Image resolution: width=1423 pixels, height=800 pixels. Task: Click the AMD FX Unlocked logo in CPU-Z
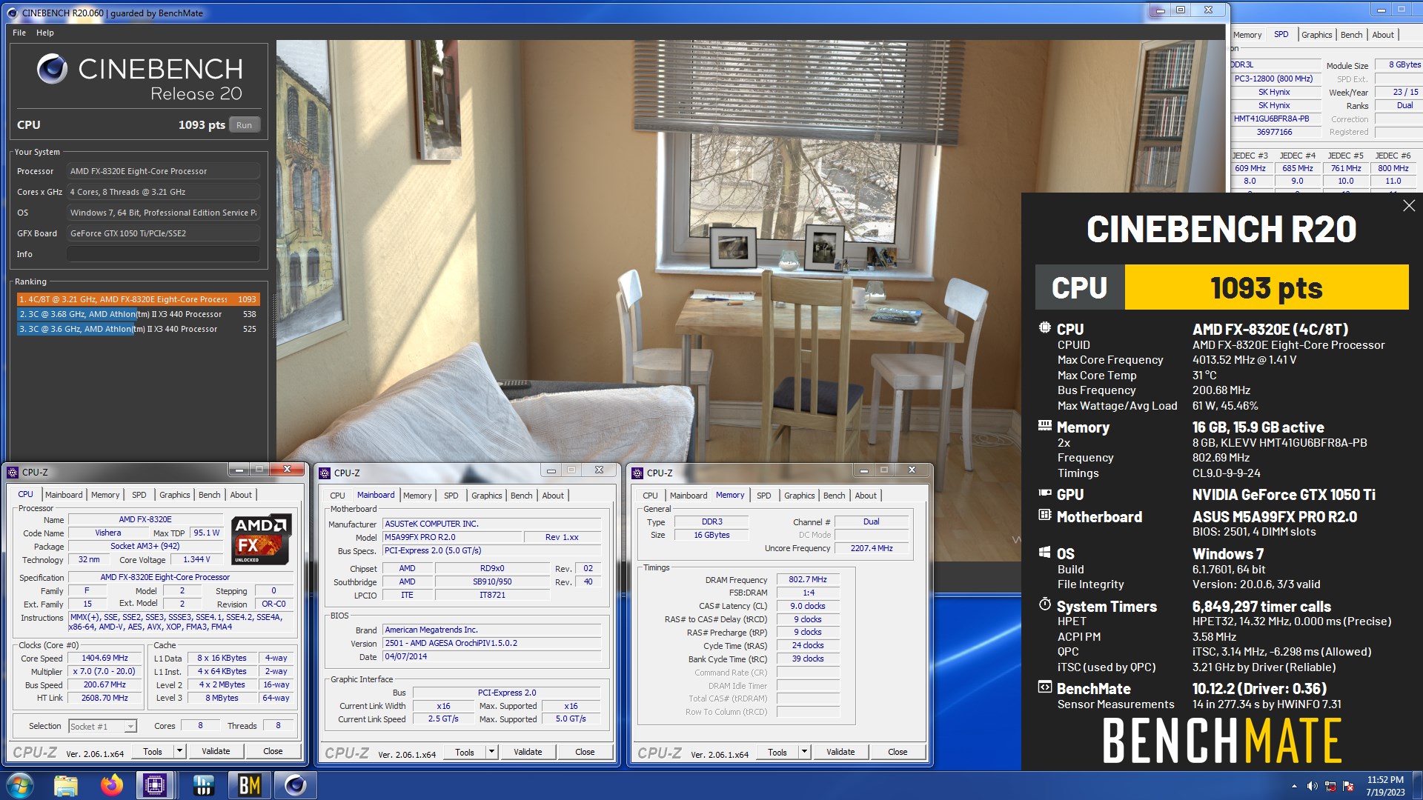coord(260,540)
